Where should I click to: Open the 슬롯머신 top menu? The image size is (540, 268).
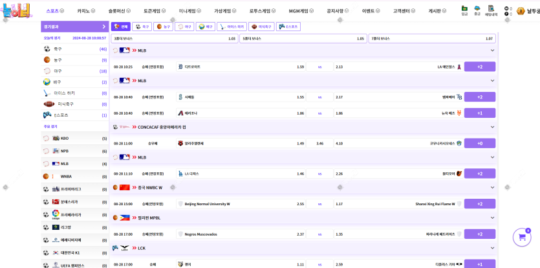[119, 11]
